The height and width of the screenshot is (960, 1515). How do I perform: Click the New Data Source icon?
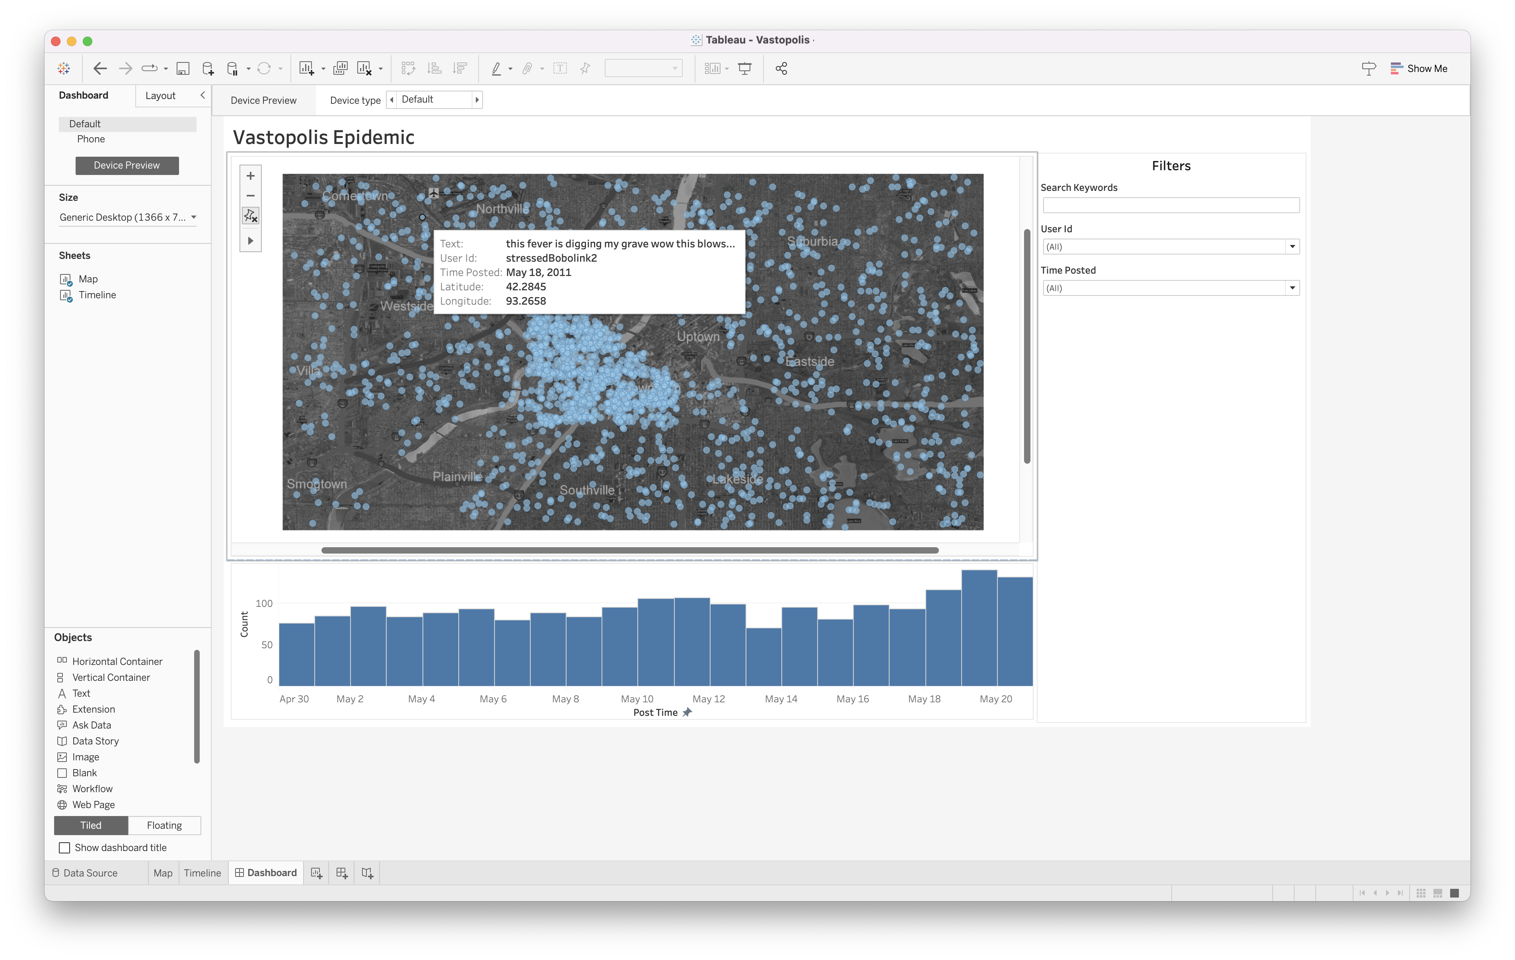(208, 68)
